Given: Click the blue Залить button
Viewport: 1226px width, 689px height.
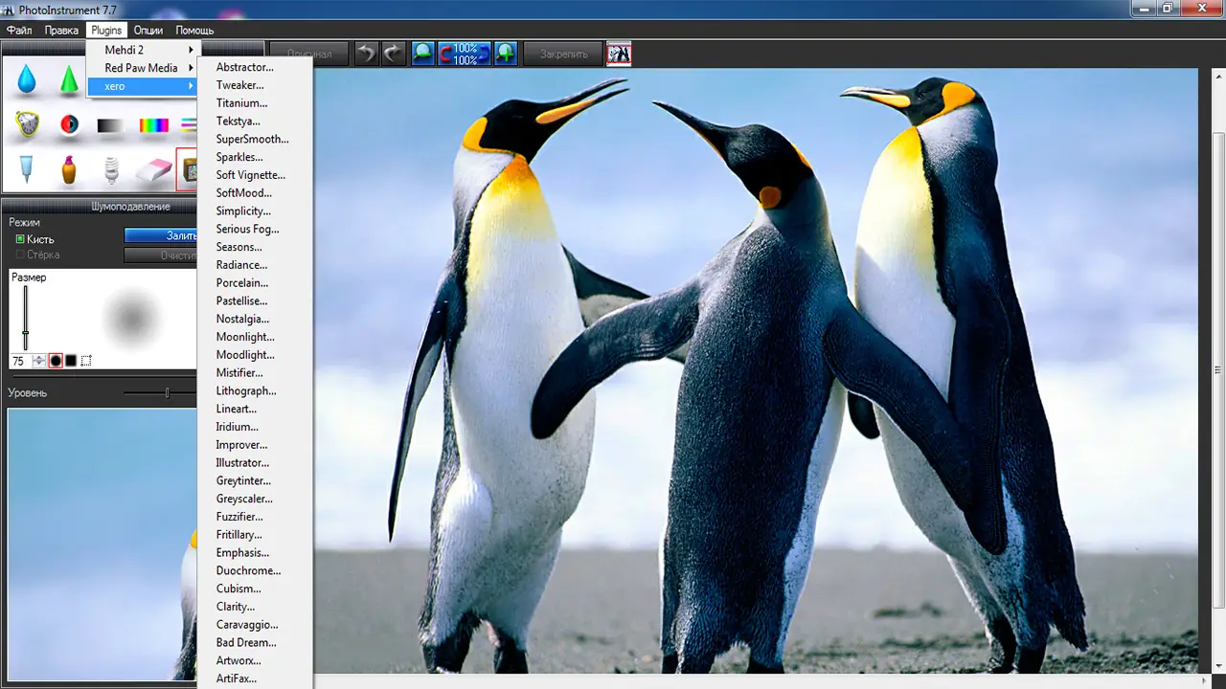Looking at the screenshot, I should [161, 235].
